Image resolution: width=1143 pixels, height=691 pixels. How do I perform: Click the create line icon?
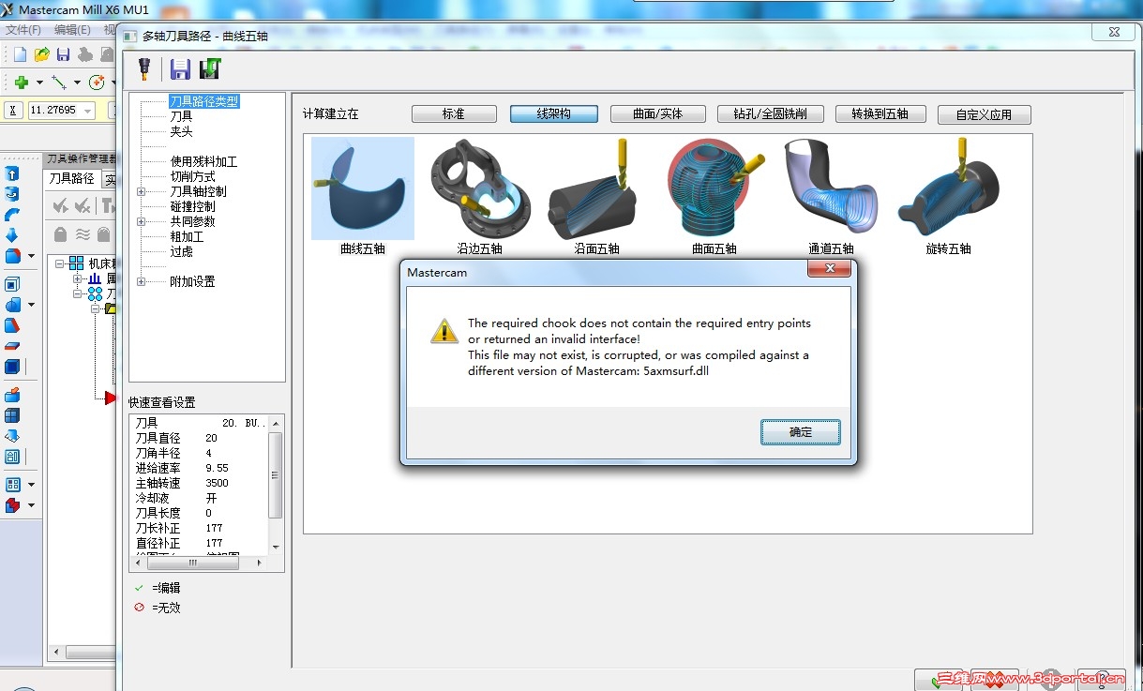coord(59,83)
